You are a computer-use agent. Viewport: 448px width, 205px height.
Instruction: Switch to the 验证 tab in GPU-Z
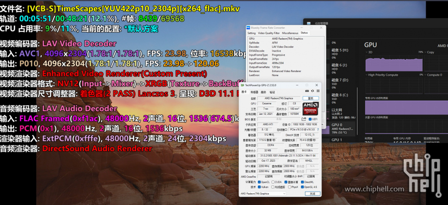[x=272, y=92]
